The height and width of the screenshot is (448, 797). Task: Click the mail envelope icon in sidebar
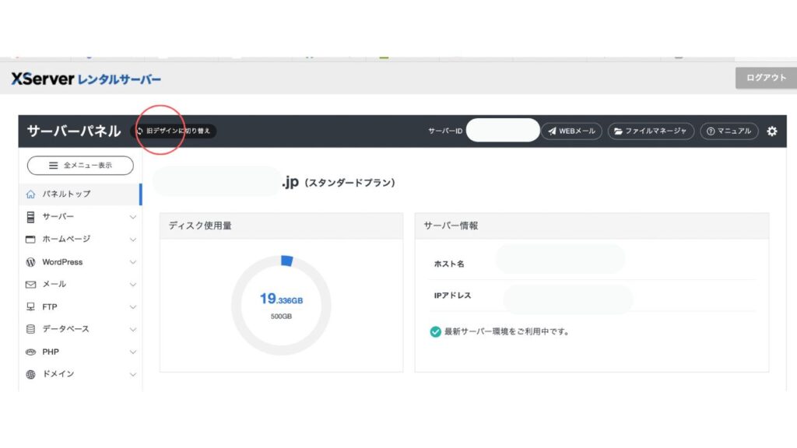click(31, 285)
